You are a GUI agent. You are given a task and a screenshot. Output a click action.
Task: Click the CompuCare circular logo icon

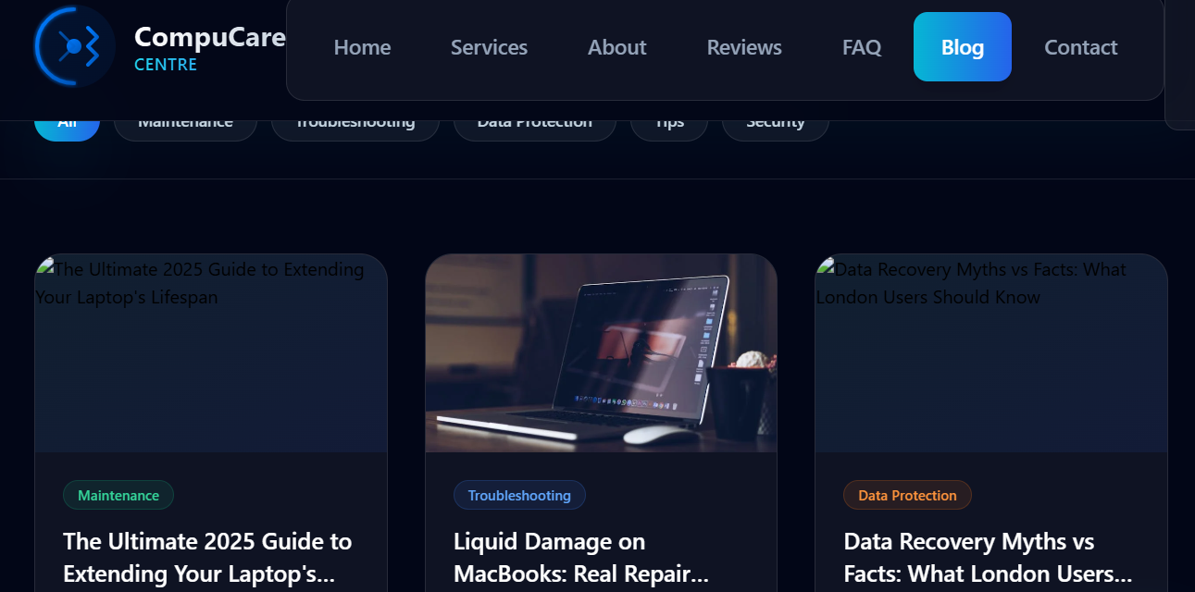click(74, 46)
